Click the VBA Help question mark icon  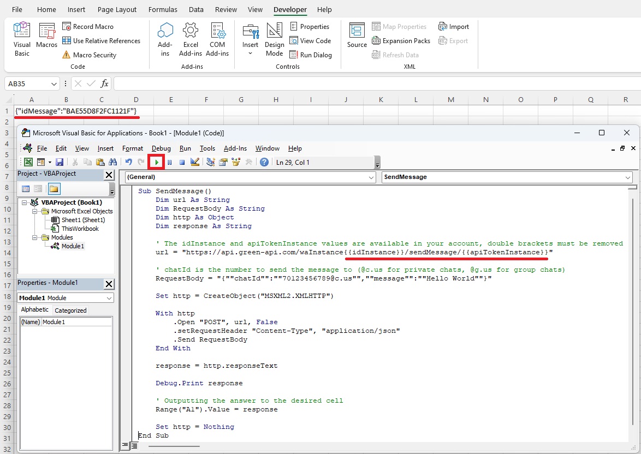pyautogui.click(x=264, y=162)
